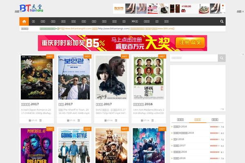Click the five-star rating in the ranking list
The height and width of the screenshot is (163, 245).
215,152
